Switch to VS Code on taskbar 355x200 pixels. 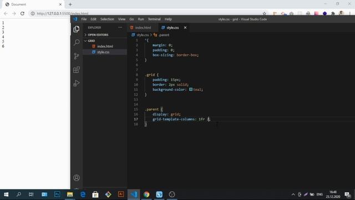[x=134, y=194]
